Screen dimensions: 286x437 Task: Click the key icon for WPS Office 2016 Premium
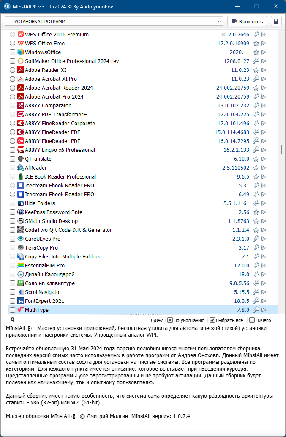[x=256, y=34]
